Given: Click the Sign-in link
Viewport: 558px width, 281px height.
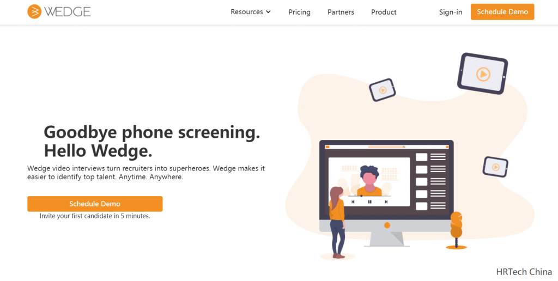Looking at the screenshot, I should point(451,12).
